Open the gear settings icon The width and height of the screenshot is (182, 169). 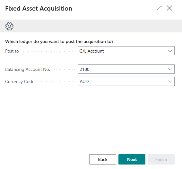tap(9, 26)
